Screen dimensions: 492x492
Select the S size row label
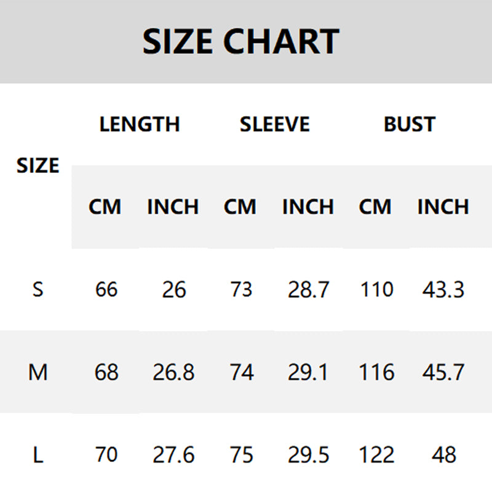coord(38,289)
